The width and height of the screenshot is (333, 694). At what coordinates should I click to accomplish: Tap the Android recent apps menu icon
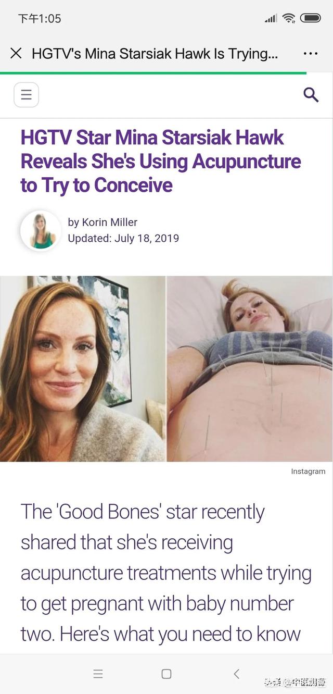coord(98,674)
